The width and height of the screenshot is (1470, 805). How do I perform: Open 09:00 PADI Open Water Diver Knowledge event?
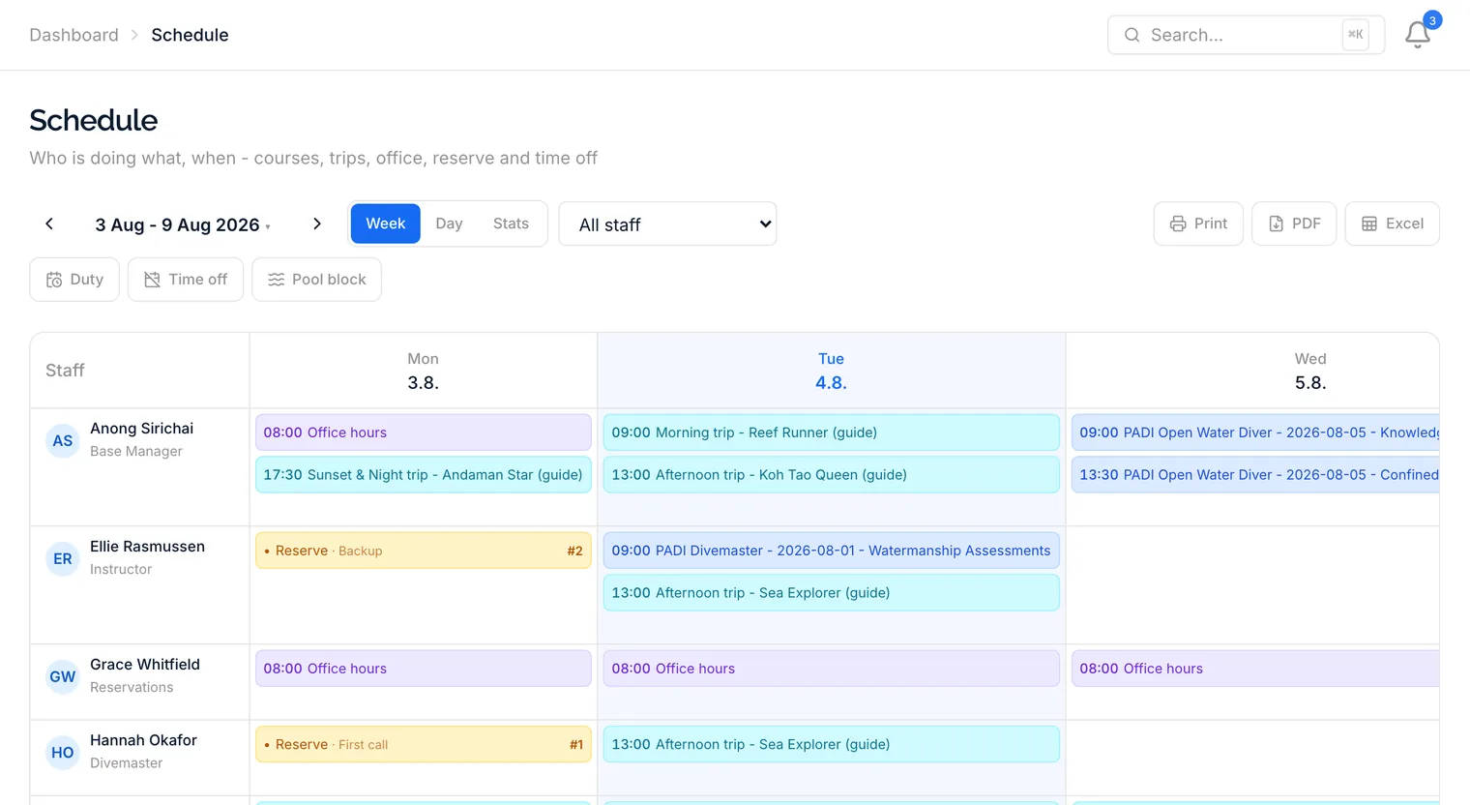1255,432
